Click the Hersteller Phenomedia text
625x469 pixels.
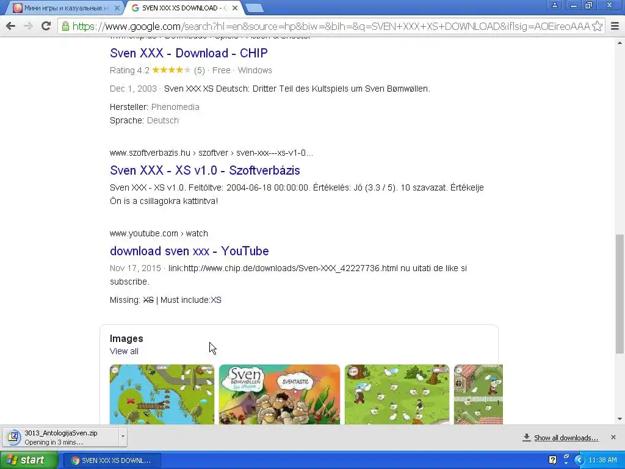pos(154,107)
